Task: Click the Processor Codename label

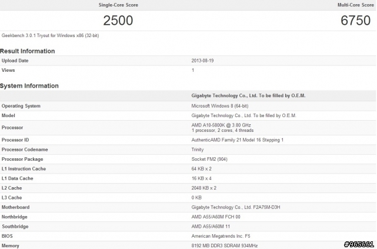Action: [25, 150]
